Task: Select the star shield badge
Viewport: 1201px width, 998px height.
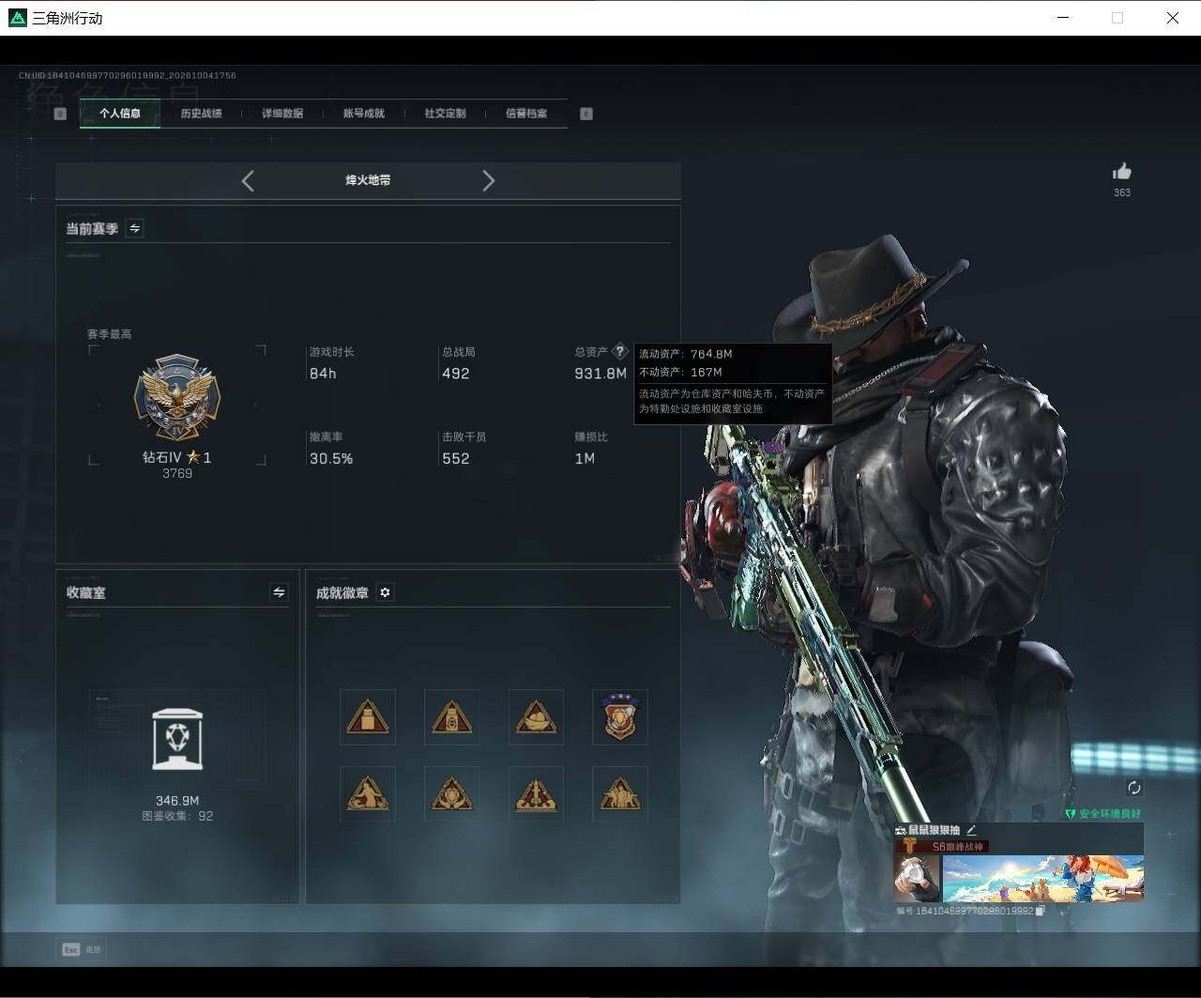Action: [x=620, y=717]
